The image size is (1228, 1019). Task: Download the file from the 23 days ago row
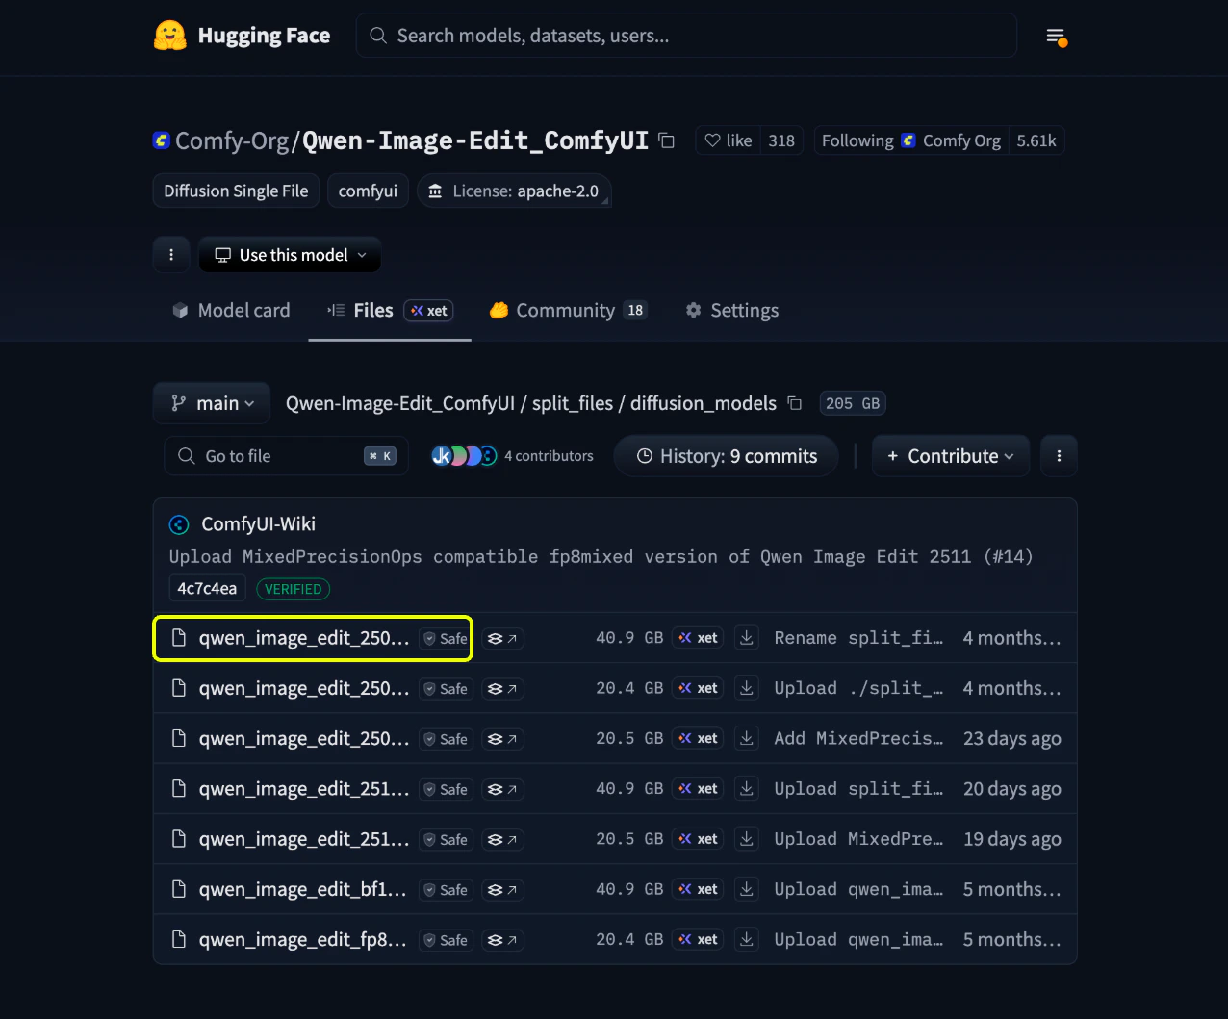[746, 738]
